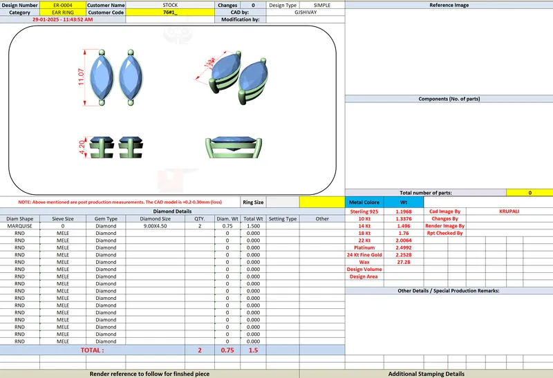
Task: Click the Sterling 925 metal row label
Action: [364, 211]
